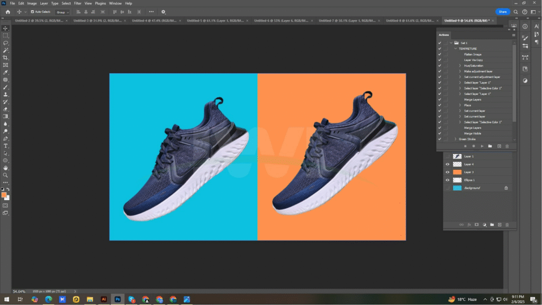Select the Eyedropper tool
This screenshot has height=305, width=542.
coord(5,72)
